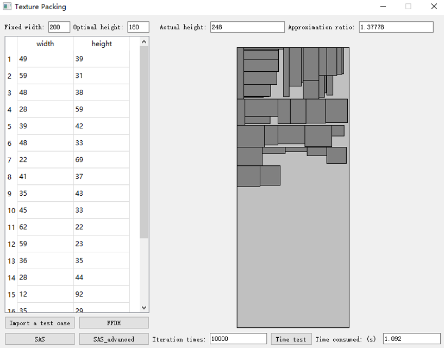This screenshot has height=348, width=444.
Task: Click height cell 42 in row 5
Action: click(102, 126)
